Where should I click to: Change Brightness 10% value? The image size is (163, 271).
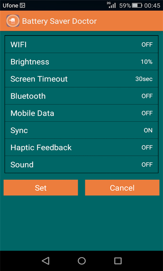point(147,62)
